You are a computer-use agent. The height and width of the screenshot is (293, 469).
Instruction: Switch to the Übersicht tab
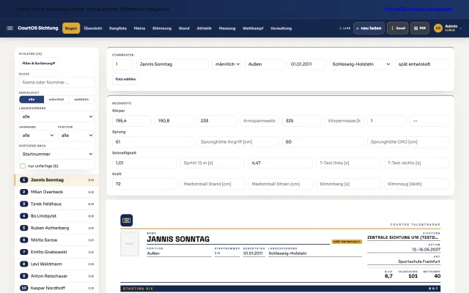[x=93, y=28]
